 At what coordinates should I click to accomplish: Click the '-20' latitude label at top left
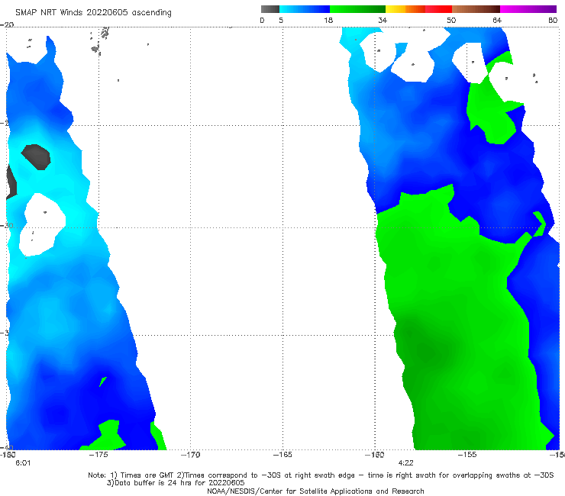(x=7, y=24)
